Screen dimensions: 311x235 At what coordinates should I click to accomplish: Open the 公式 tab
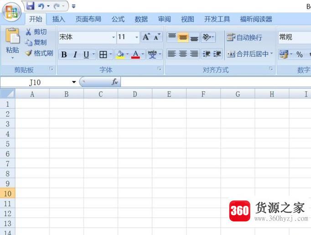(118, 19)
